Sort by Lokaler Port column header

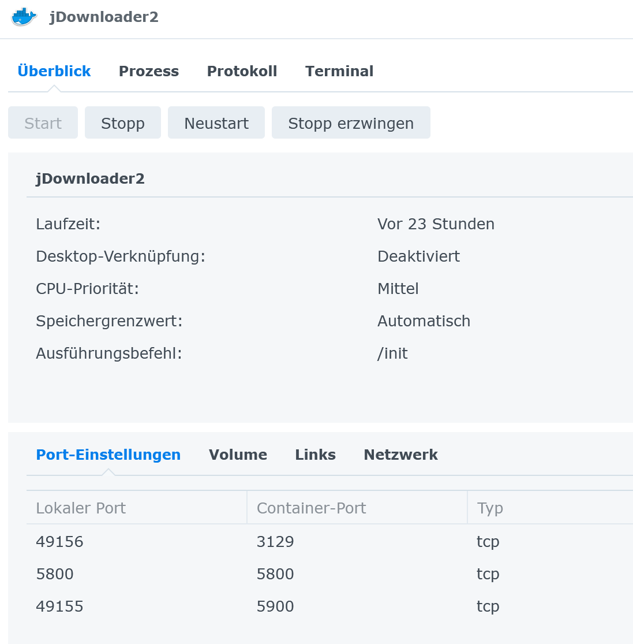81,508
